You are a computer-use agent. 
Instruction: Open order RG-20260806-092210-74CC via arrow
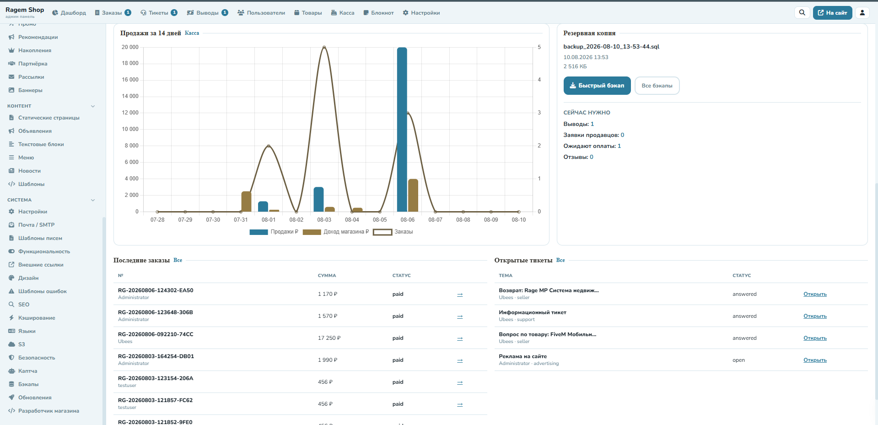click(x=460, y=338)
